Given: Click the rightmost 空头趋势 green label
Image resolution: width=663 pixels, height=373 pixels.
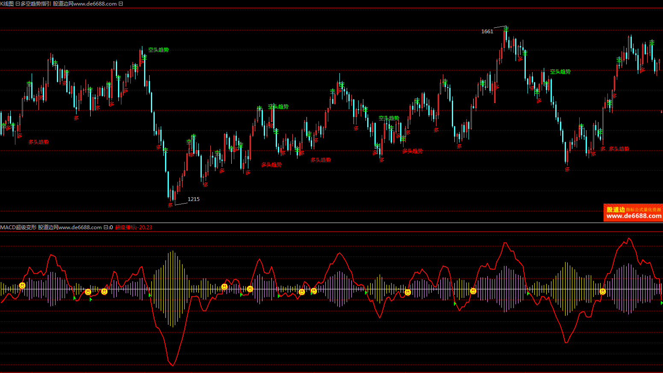Looking at the screenshot, I should click(x=560, y=72).
